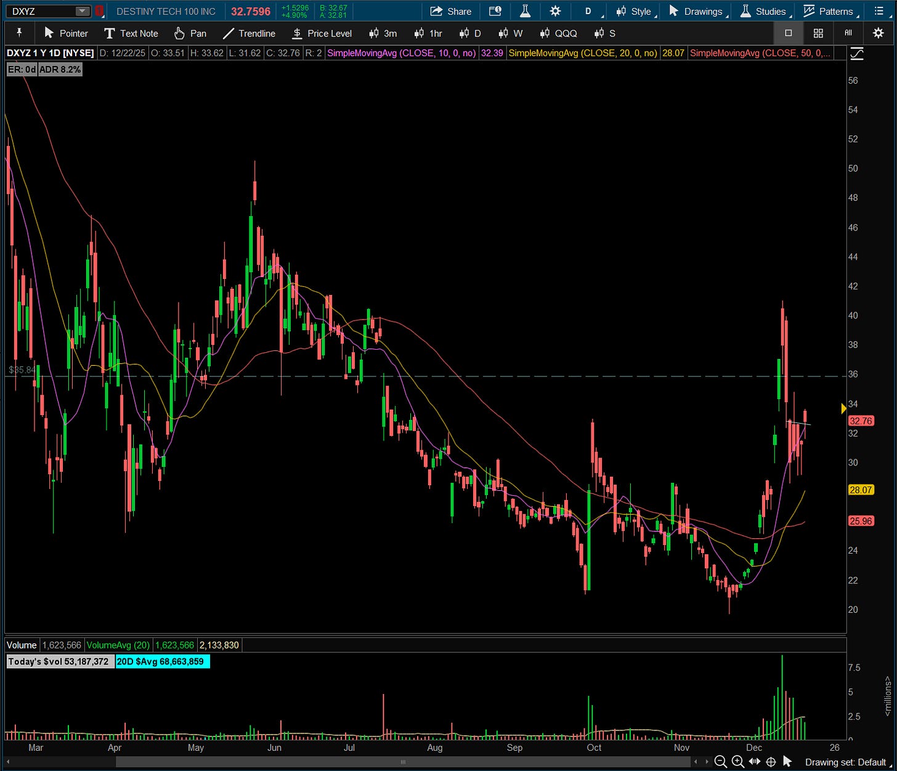
Task: Click SimpleMovingAvg (CLOSE, 10, 0, no) label
Action: coord(401,53)
